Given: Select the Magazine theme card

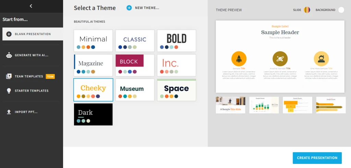Looking at the screenshot, I should point(93,65).
